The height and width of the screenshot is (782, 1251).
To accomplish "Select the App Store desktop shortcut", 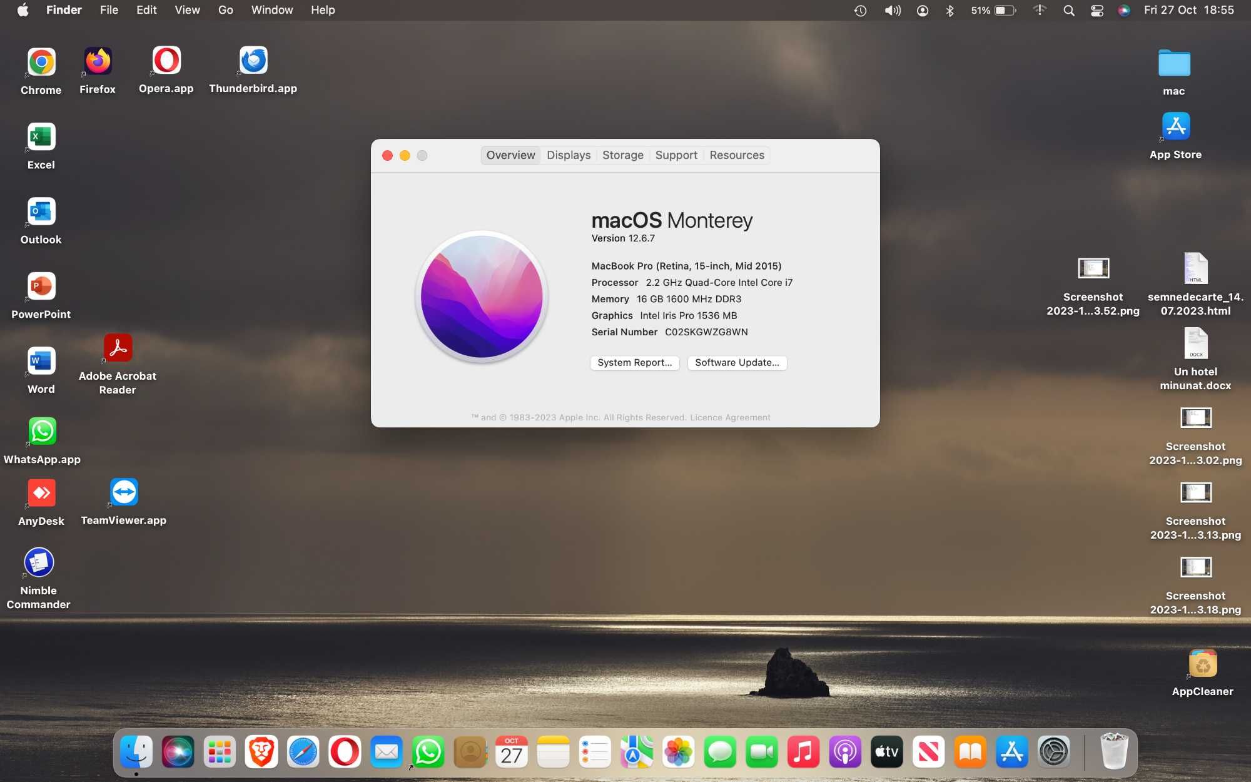I will click(x=1176, y=127).
